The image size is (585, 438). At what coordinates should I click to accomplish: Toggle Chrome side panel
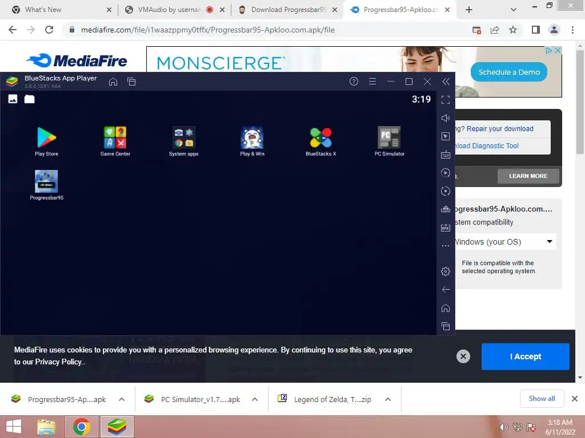(x=536, y=30)
